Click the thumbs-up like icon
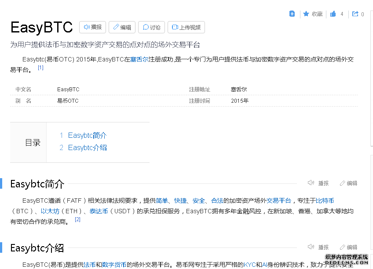The image size is (373, 269). click(333, 14)
